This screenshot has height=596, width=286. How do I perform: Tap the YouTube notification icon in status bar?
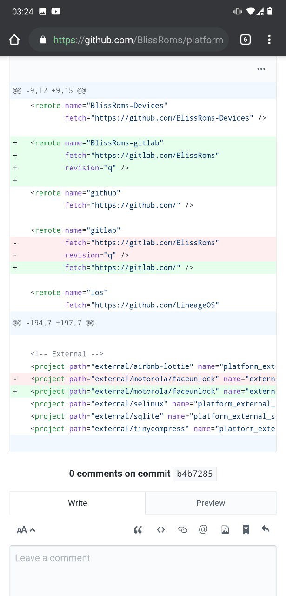point(56,12)
